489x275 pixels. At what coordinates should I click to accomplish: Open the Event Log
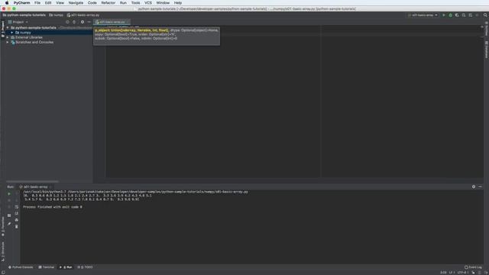point(473,267)
